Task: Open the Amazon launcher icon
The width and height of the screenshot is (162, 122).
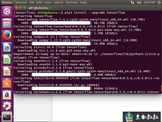Action: (x=7, y=95)
